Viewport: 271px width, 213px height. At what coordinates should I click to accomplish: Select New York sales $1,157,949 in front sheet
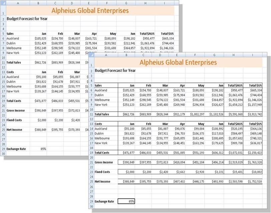pyautogui.click(x=253, y=105)
